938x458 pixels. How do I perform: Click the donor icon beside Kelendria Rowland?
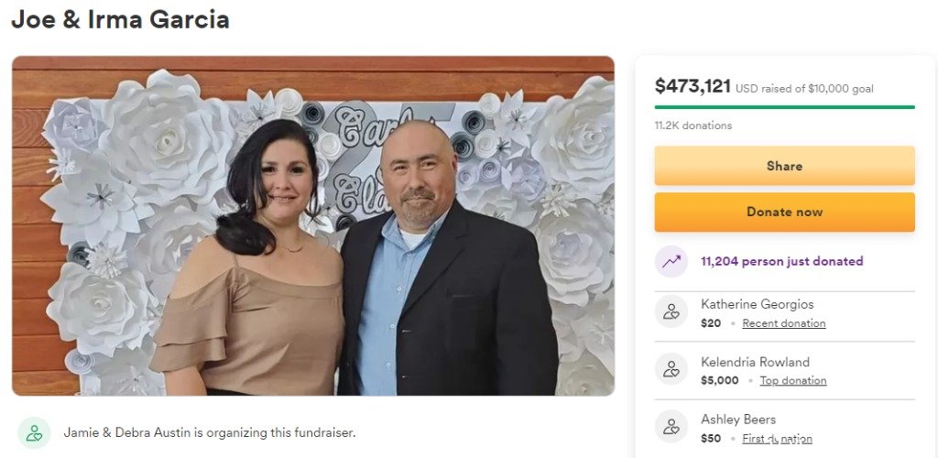pyautogui.click(x=671, y=369)
